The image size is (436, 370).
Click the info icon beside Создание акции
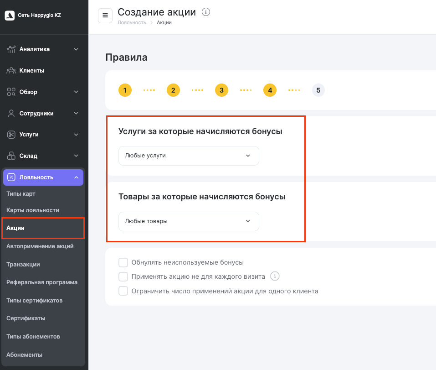pyautogui.click(x=206, y=12)
